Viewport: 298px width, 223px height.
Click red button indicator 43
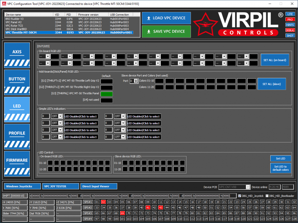pyautogui.click(x=161, y=208)
